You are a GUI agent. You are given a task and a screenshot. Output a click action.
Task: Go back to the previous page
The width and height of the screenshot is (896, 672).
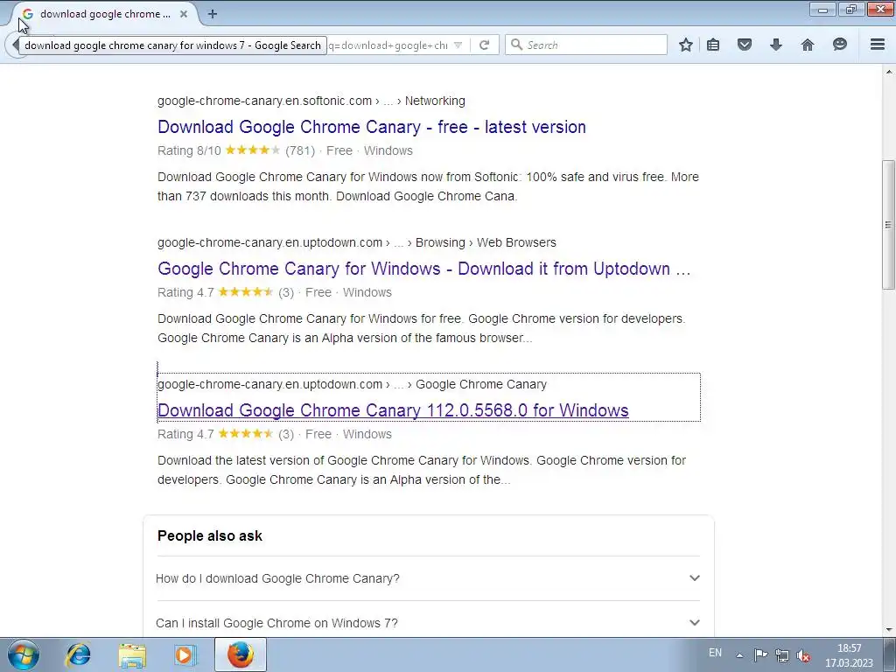14,45
